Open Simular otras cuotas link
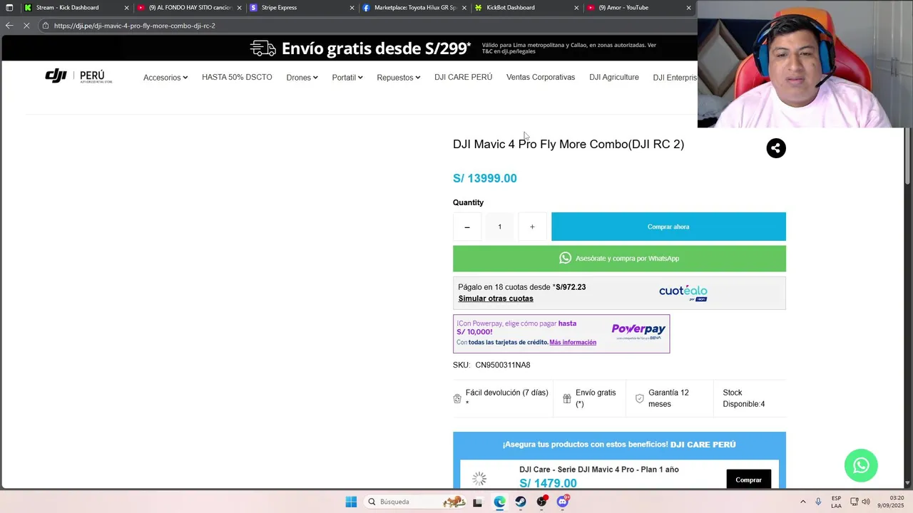The image size is (913, 513). pyautogui.click(x=496, y=299)
